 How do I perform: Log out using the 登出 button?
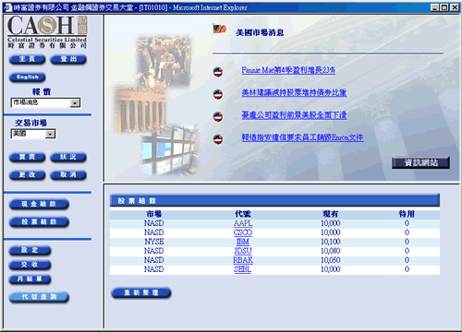click(x=68, y=59)
